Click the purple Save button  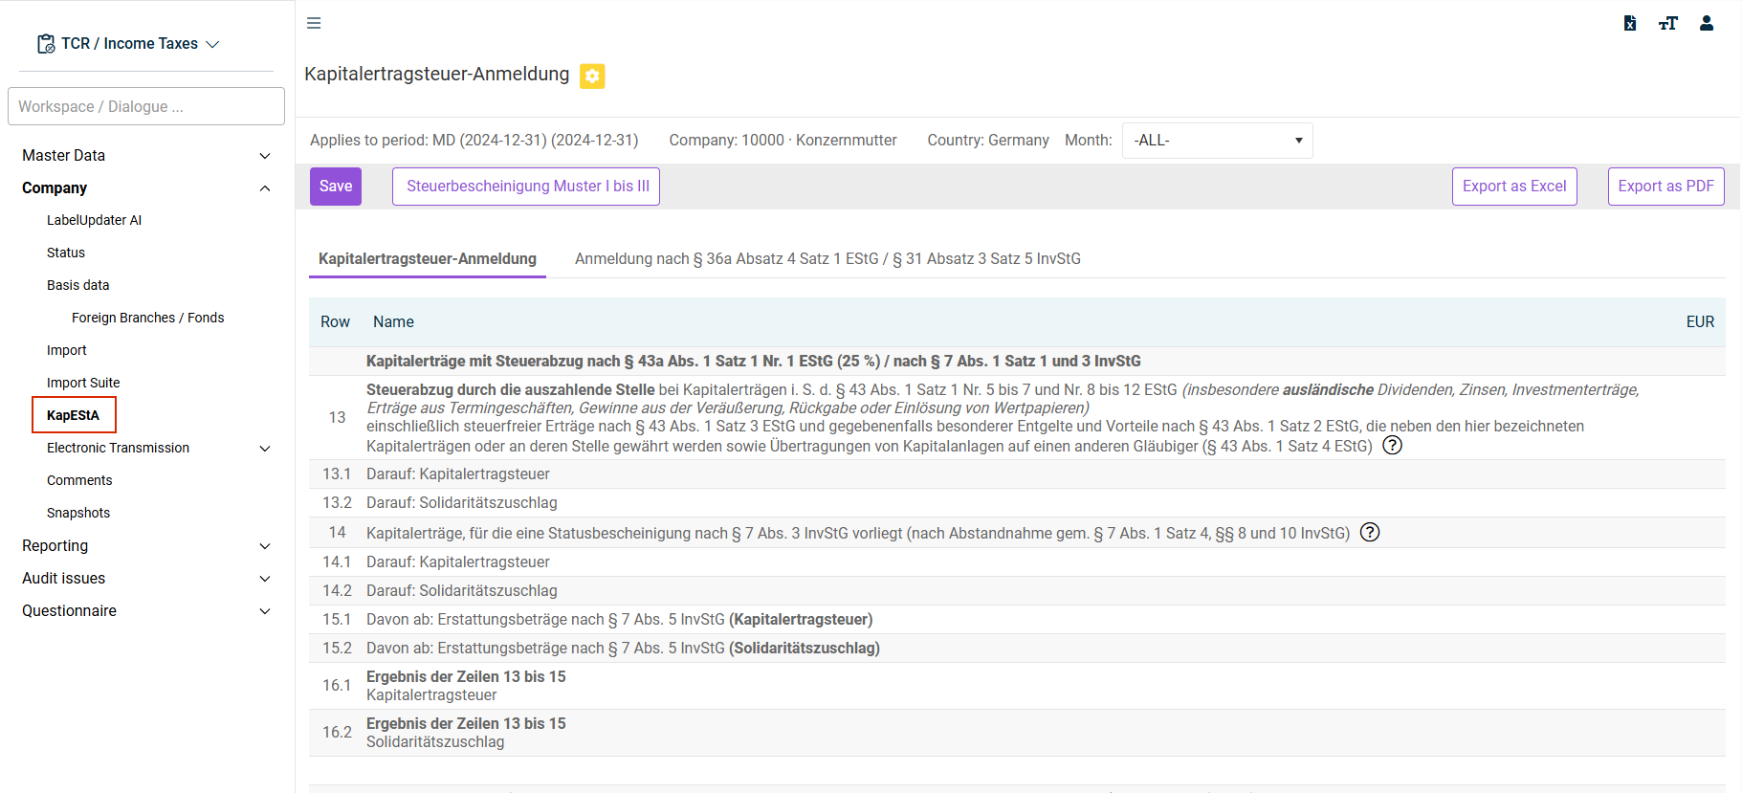click(x=336, y=187)
